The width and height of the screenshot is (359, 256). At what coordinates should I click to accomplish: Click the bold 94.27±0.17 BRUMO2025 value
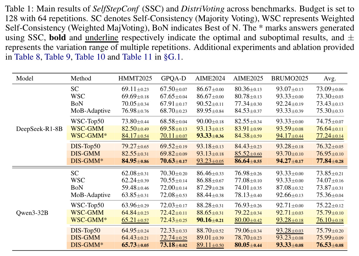click(290, 161)
